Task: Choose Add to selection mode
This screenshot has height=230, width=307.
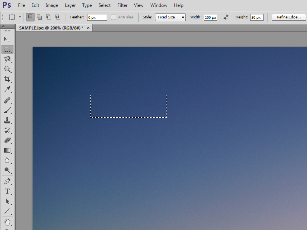Action: click(40, 17)
